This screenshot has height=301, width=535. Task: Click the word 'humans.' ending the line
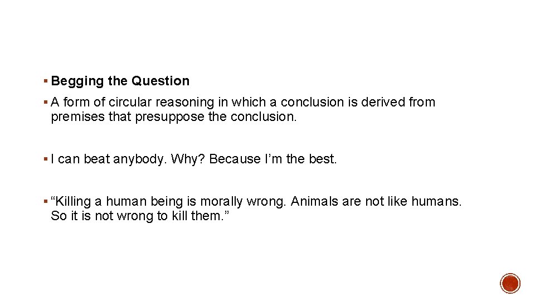click(436, 201)
